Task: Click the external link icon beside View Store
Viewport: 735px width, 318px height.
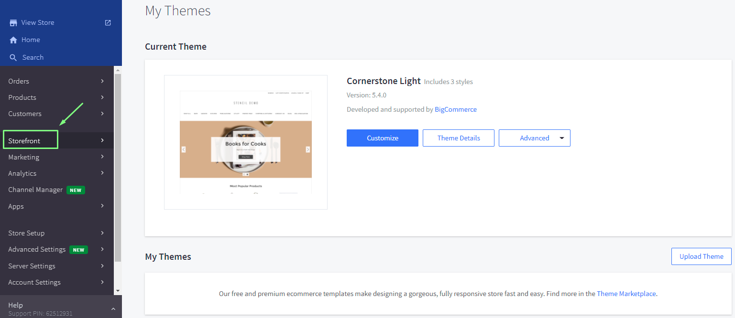Action: tap(108, 22)
